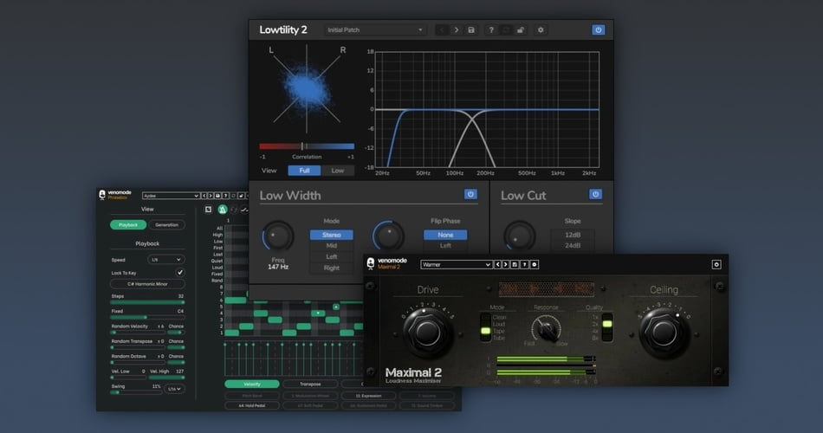Open Maximal 2 help icon
823x433 pixels.
tap(524, 264)
